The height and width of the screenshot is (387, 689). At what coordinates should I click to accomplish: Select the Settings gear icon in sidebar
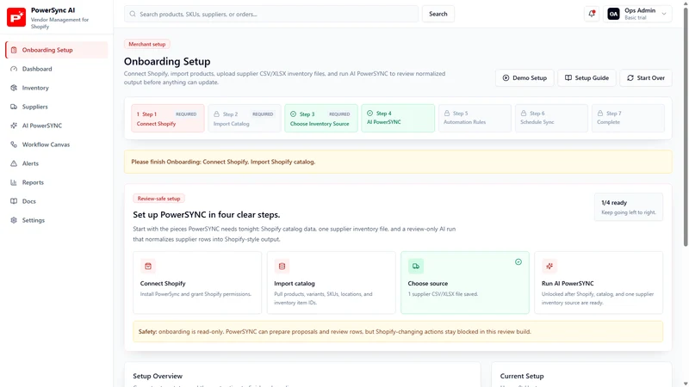[x=14, y=220]
